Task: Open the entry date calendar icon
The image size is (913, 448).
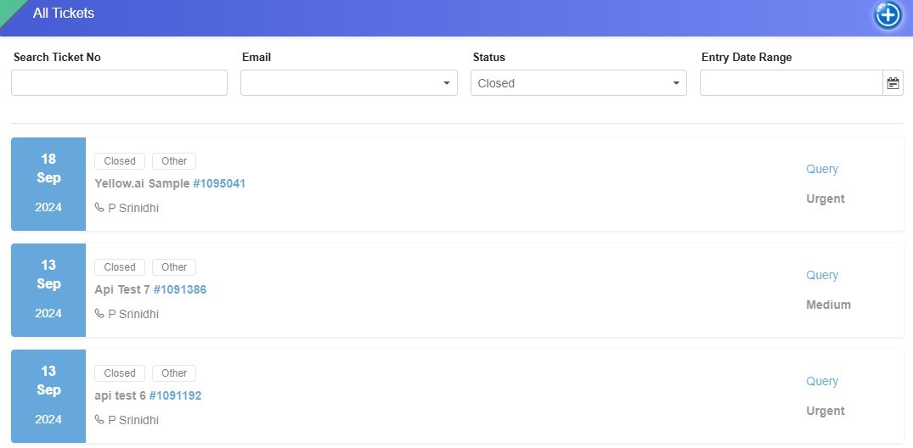Action: pyautogui.click(x=893, y=83)
